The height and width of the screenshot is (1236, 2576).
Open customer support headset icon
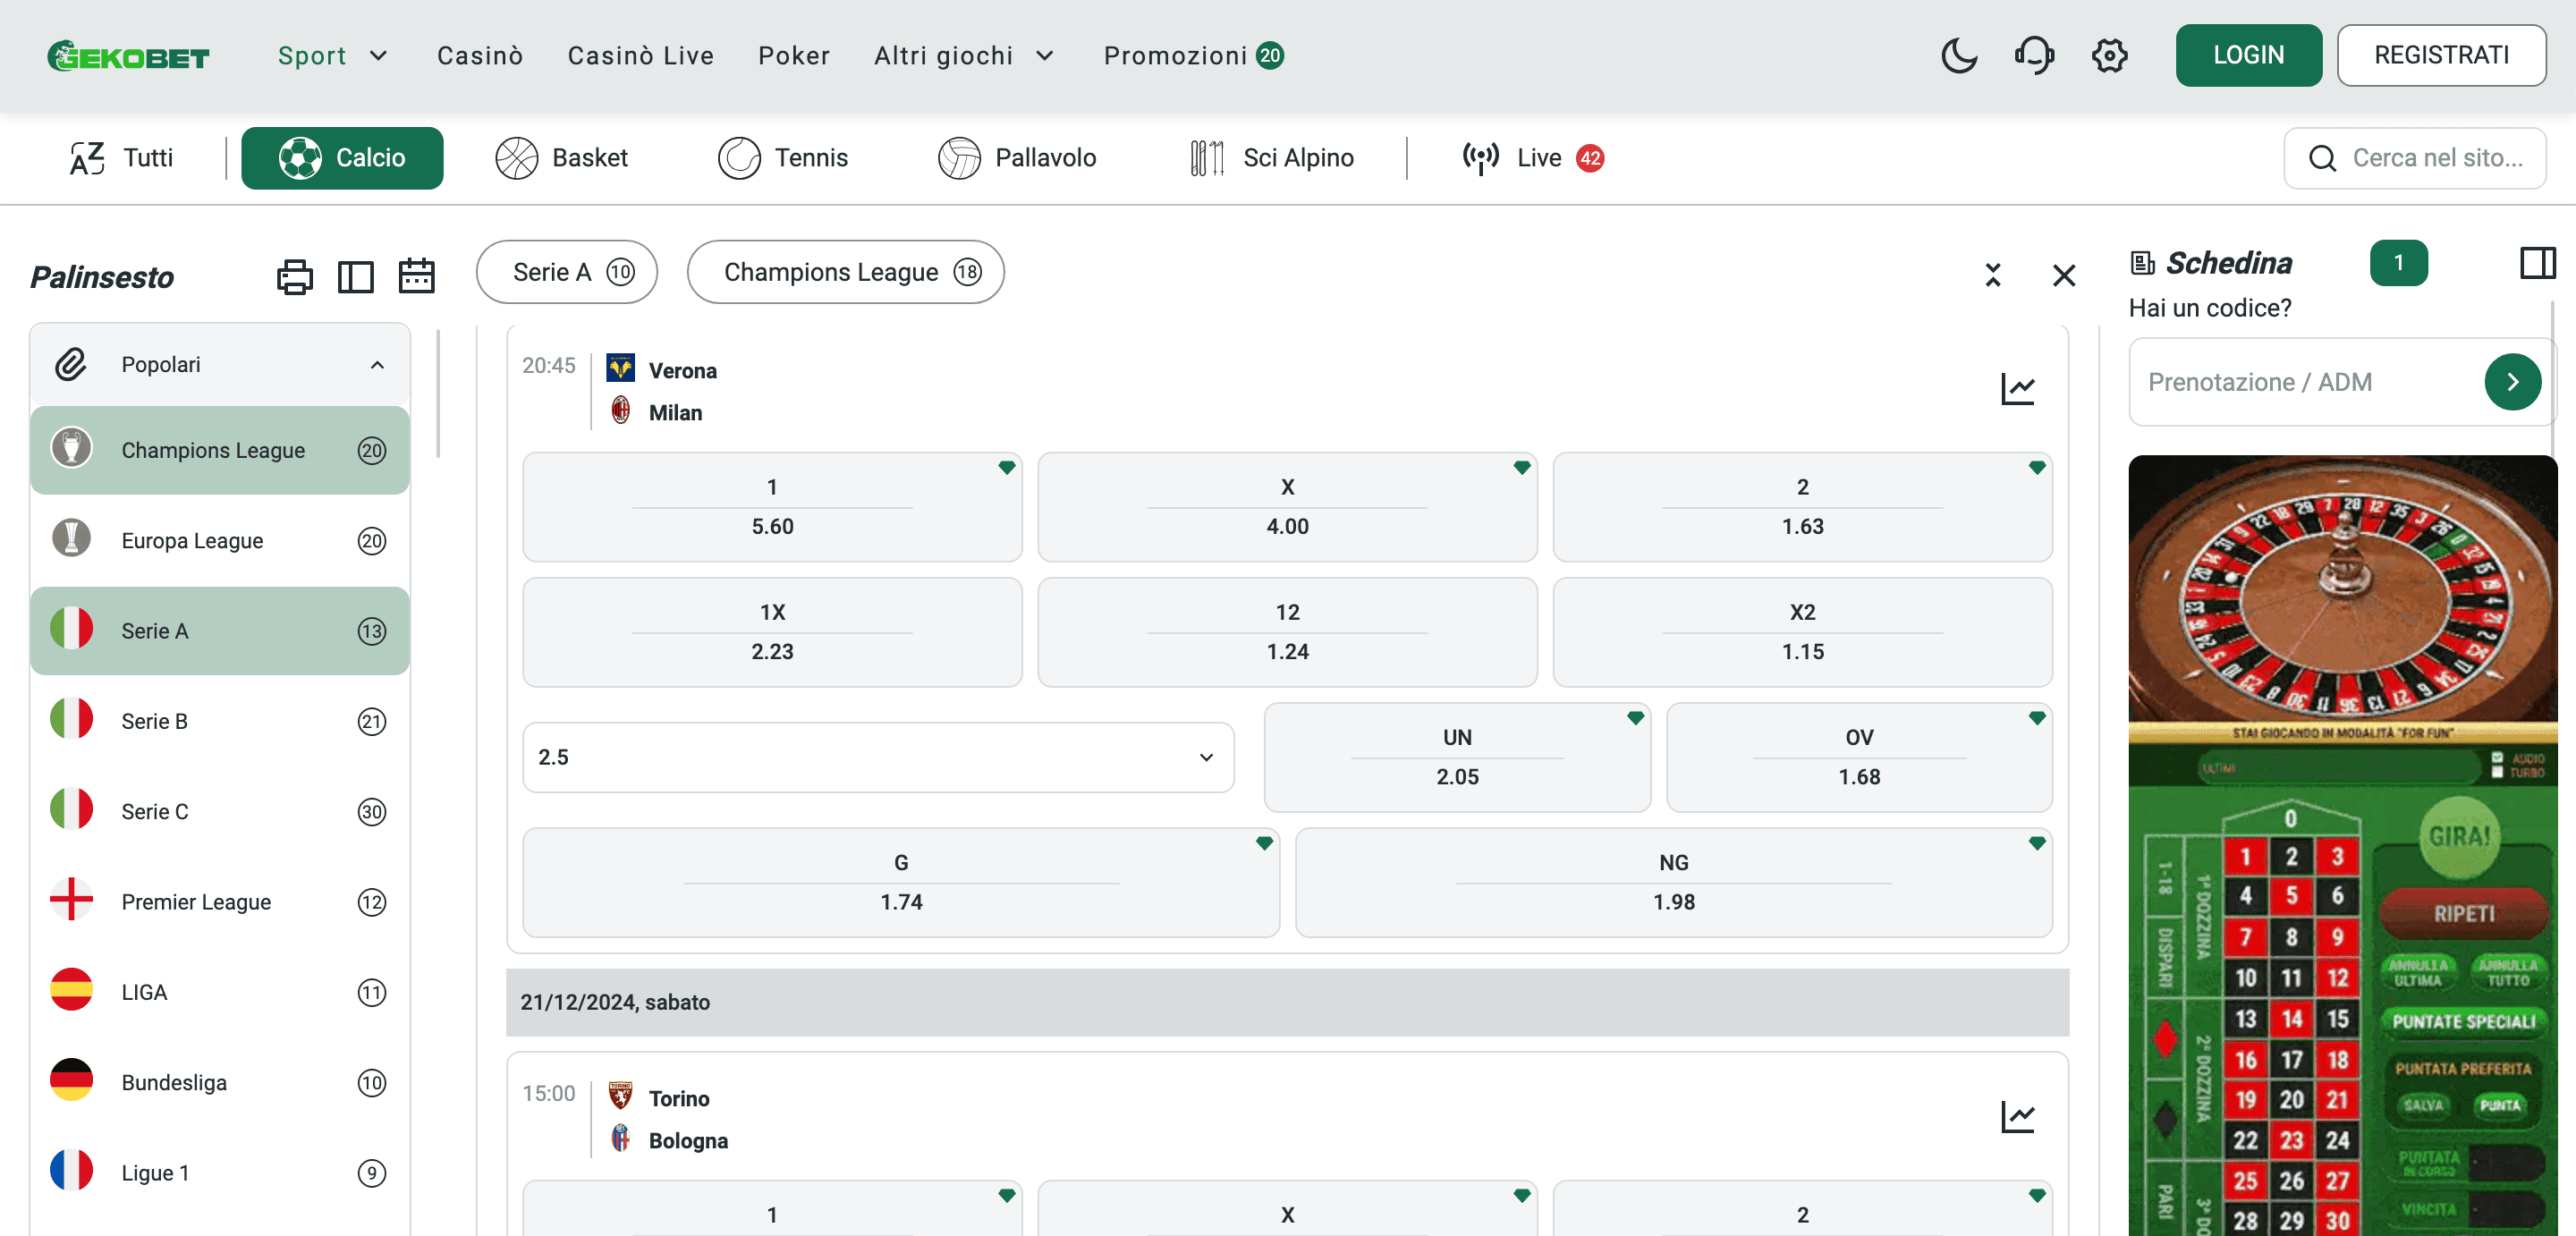(2034, 56)
